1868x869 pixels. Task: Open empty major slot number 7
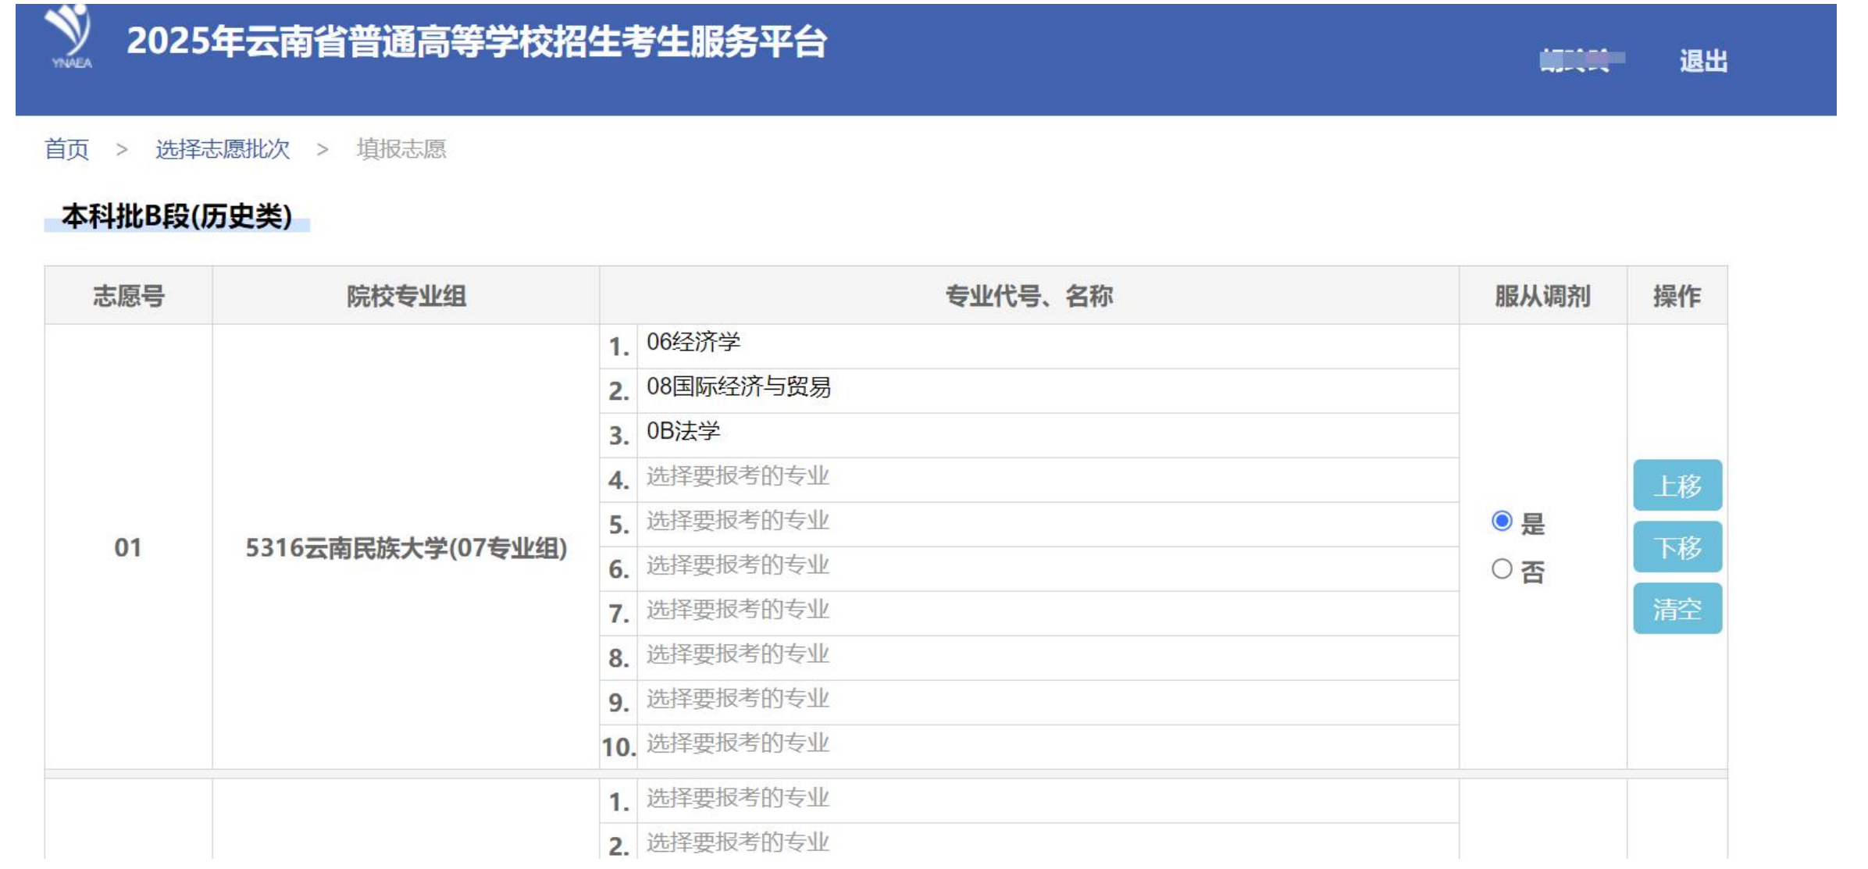coord(1046,611)
